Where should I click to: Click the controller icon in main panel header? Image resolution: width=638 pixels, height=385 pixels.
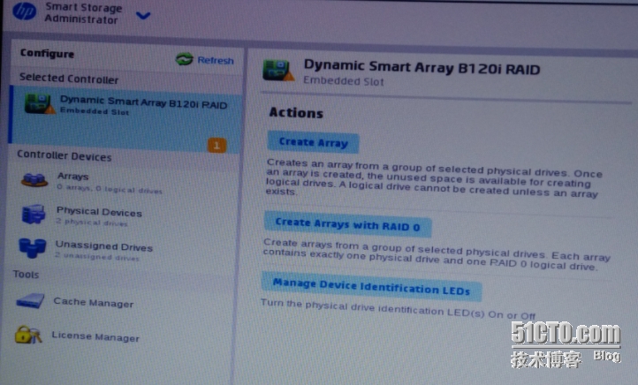278,70
